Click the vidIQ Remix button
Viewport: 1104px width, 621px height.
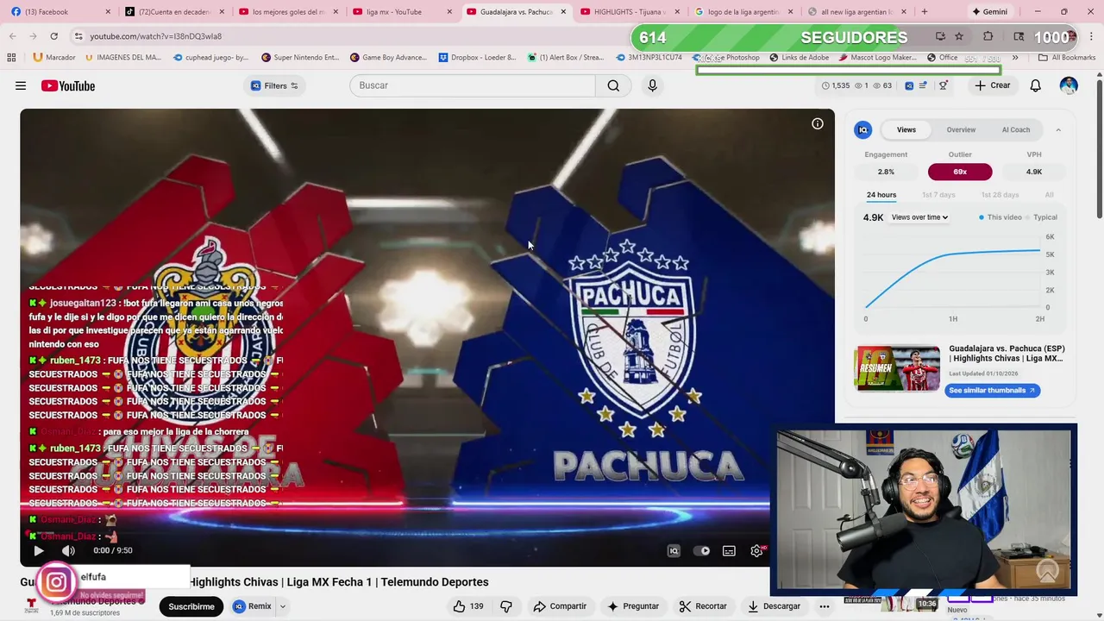pyautogui.click(x=252, y=606)
